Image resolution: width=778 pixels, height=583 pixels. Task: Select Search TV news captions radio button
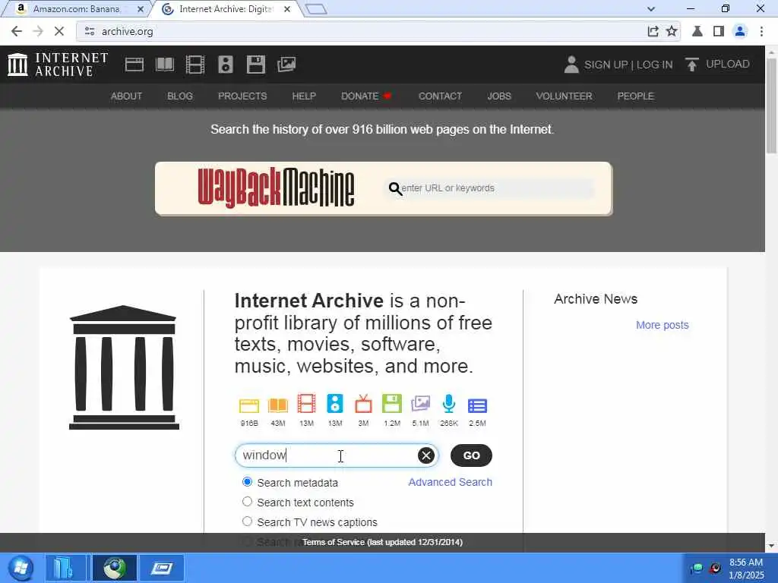click(247, 522)
